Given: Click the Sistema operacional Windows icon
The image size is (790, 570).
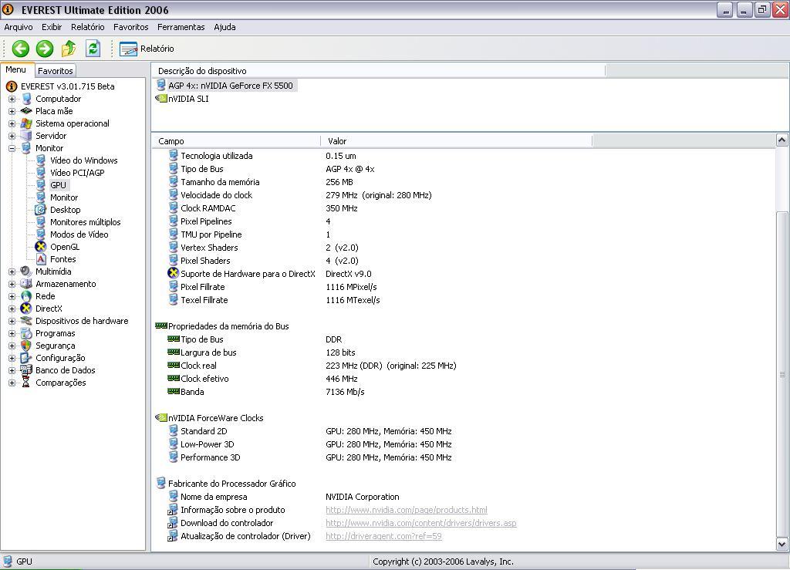Looking at the screenshot, I should pyautogui.click(x=26, y=123).
